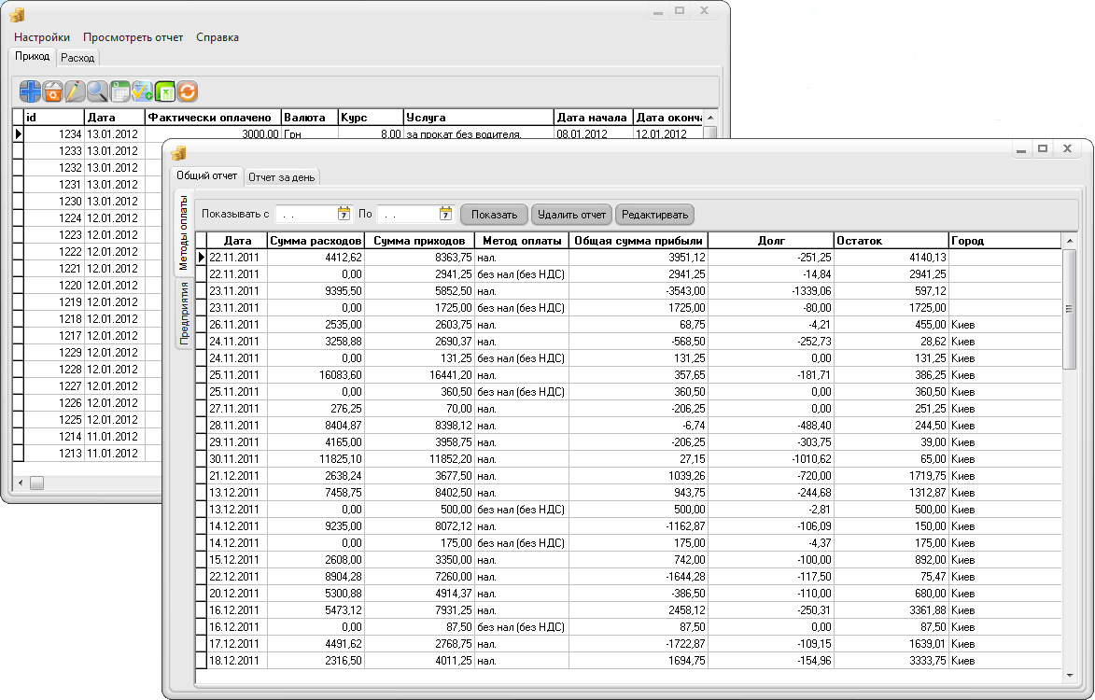Image resolution: width=1095 pixels, height=700 pixels.
Task: Click the pencil Edit icon
Action: click(76, 91)
